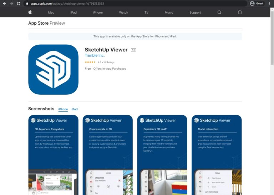Click the SketchUp Viewer app title
The image size is (274, 195).
(106, 50)
